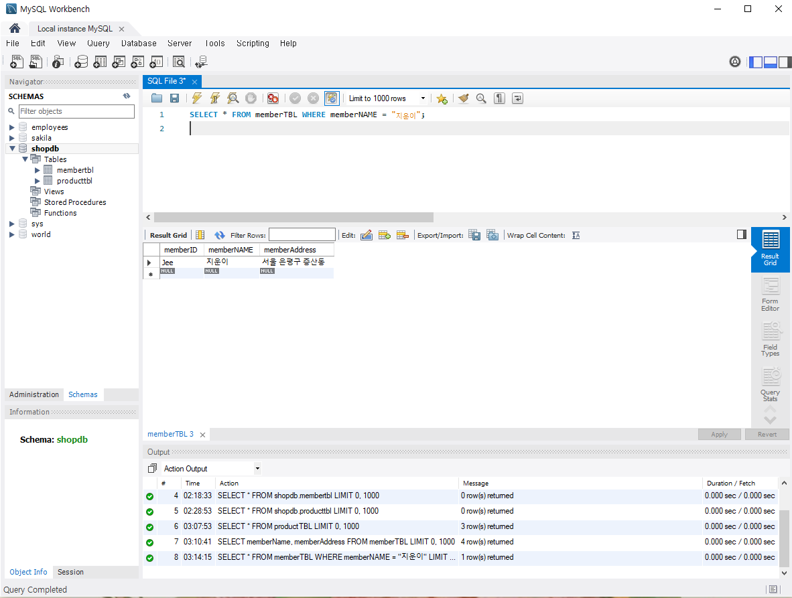Import records from external file icon
Screen dimensions: 792x598
pos(492,235)
